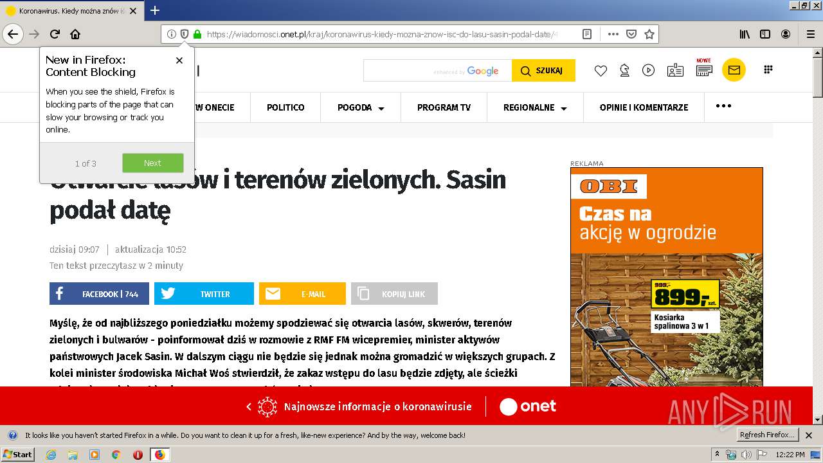
Task: Open the heart favorites icon on Onet
Action: point(601,71)
